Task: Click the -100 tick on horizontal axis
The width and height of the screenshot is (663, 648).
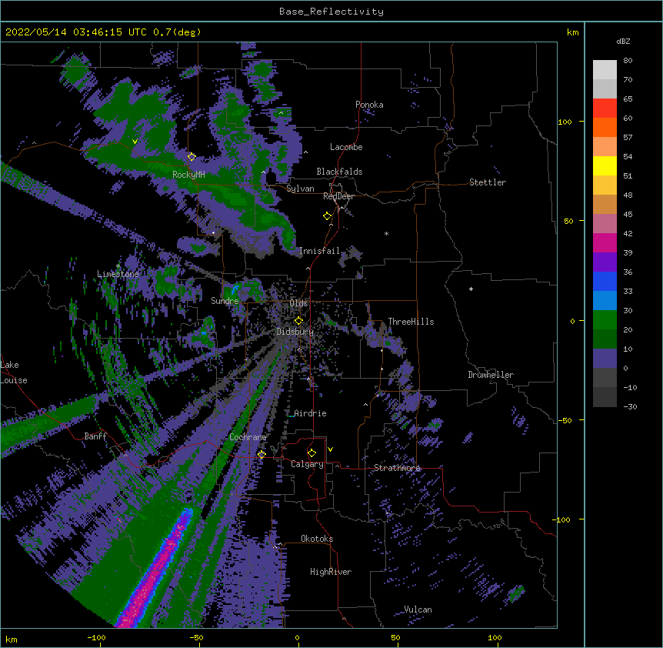Action: pyautogui.click(x=96, y=637)
